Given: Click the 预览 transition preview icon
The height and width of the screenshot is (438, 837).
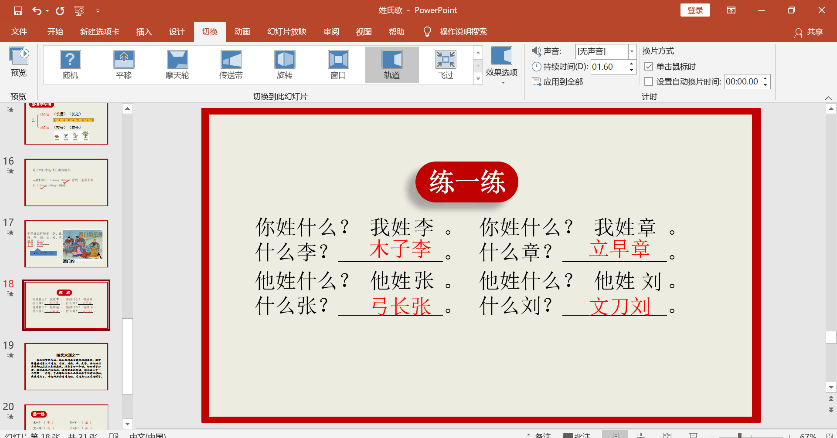Looking at the screenshot, I should 19,61.
